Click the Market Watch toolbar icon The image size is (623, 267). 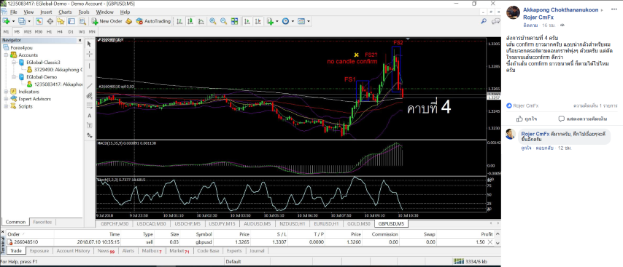tap(39, 21)
